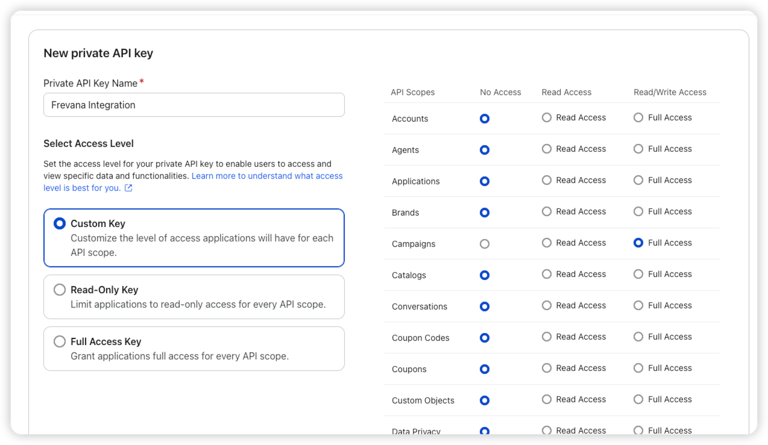Set Conversations to Read Access

coord(547,305)
